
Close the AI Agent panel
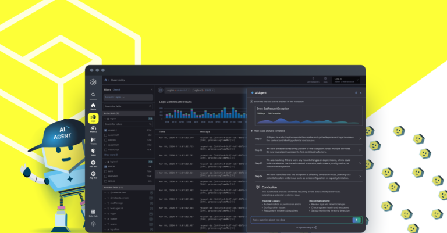coord(361,92)
